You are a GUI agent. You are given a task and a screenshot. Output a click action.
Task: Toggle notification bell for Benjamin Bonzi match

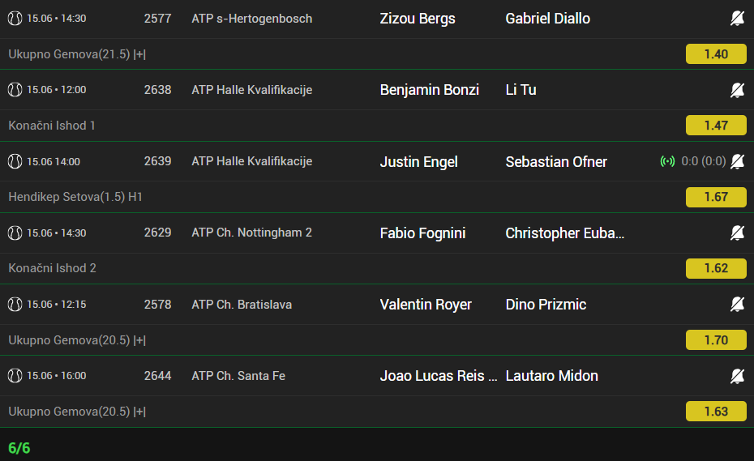click(737, 90)
